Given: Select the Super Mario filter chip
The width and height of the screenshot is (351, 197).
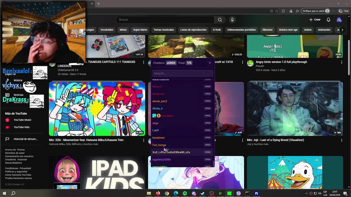Looking at the screenshot, I should (x=140, y=30).
